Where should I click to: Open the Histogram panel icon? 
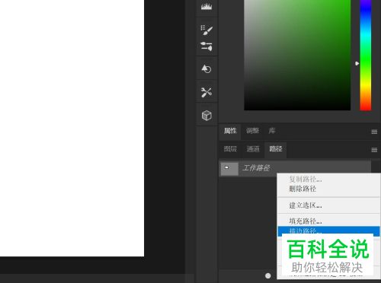pos(207,7)
